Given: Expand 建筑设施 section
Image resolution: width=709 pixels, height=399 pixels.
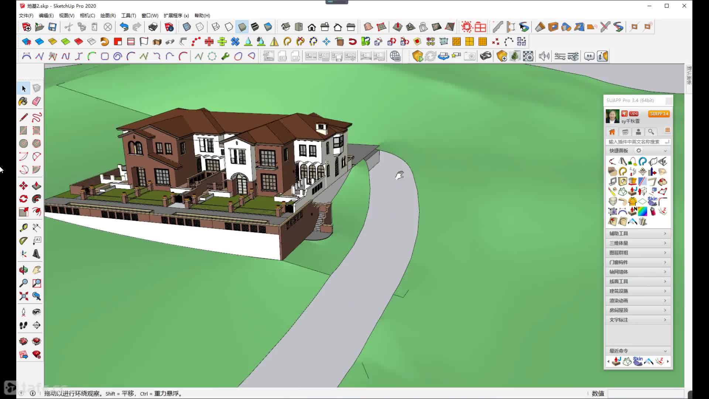Looking at the screenshot, I should pos(638,291).
